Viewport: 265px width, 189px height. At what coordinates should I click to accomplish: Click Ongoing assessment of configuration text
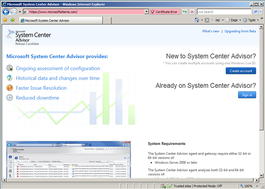pos(58,69)
